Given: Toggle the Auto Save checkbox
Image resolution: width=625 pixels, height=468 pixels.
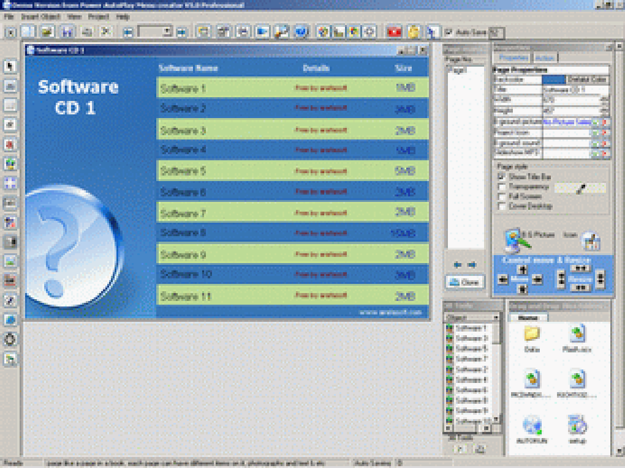Looking at the screenshot, I should tap(448, 32).
